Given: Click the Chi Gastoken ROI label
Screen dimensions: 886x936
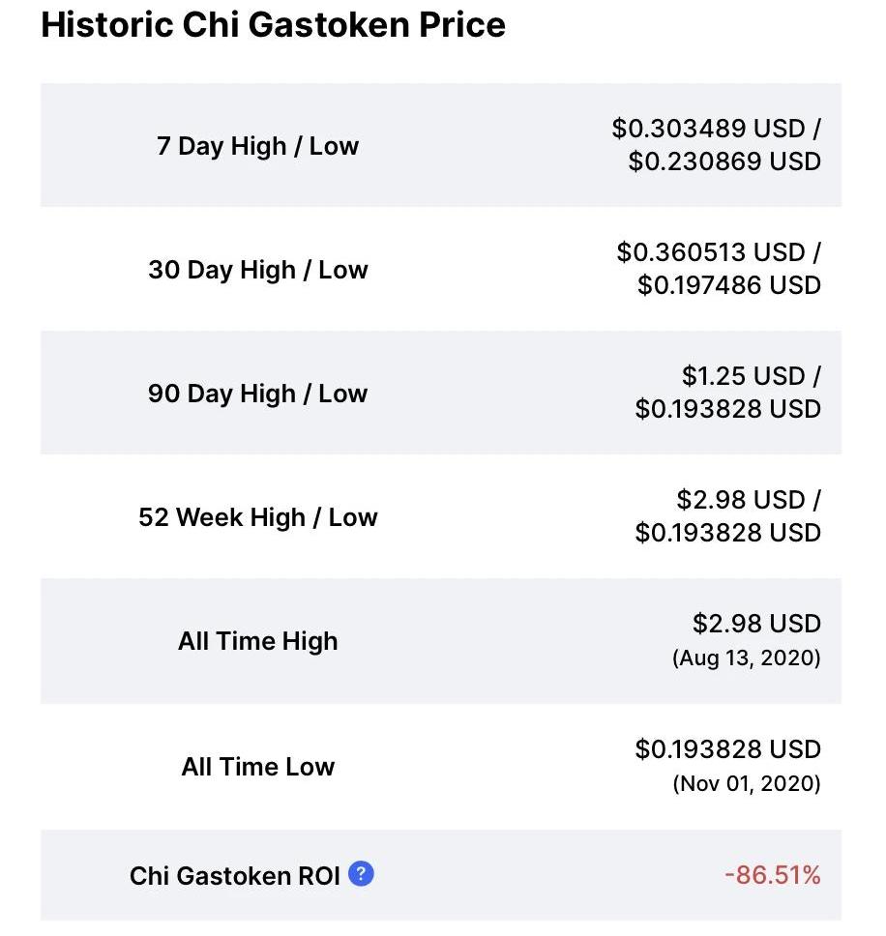Looking at the screenshot, I should point(235,876).
